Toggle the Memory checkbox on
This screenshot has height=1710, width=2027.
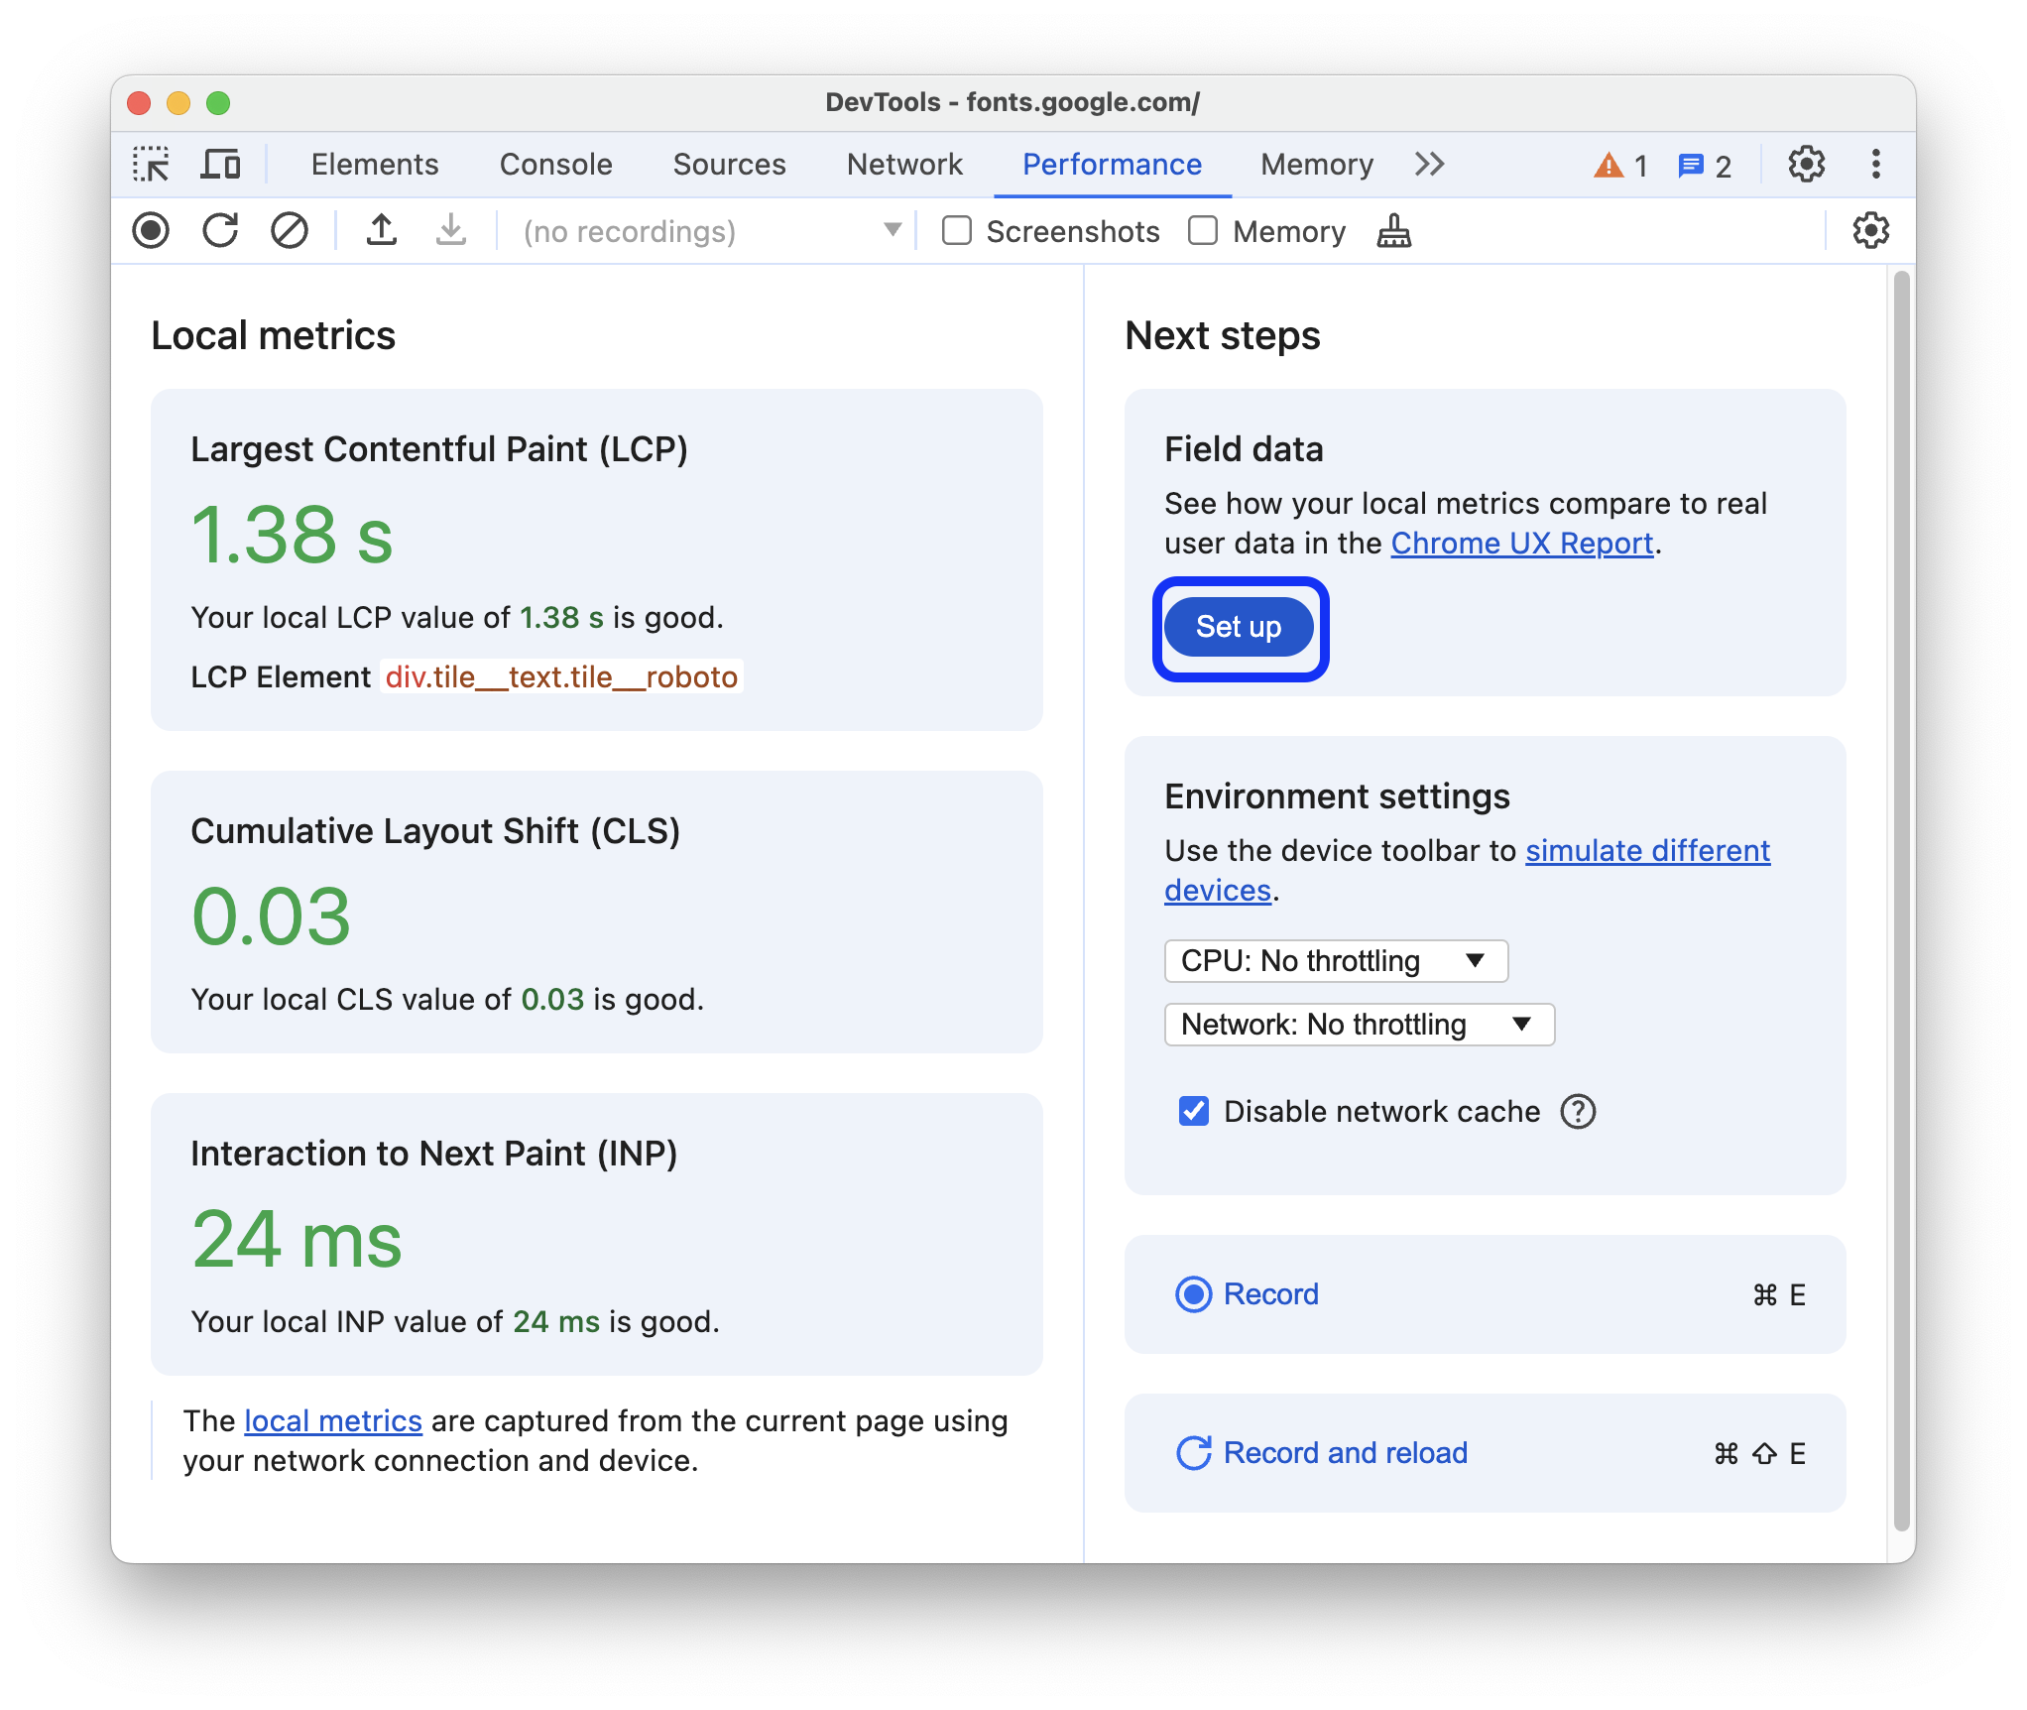[x=1201, y=231]
